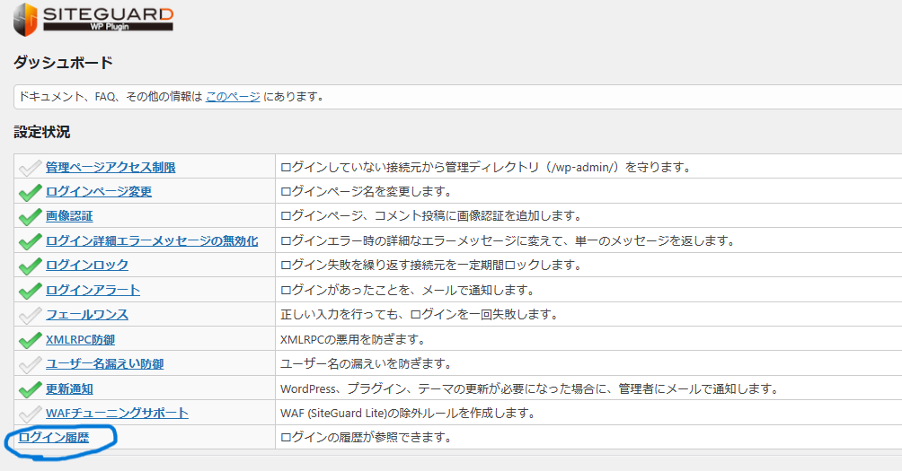The height and width of the screenshot is (471, 902).
Task: Click the green checkmark beside 更新通知
Action: pos(30,389)
